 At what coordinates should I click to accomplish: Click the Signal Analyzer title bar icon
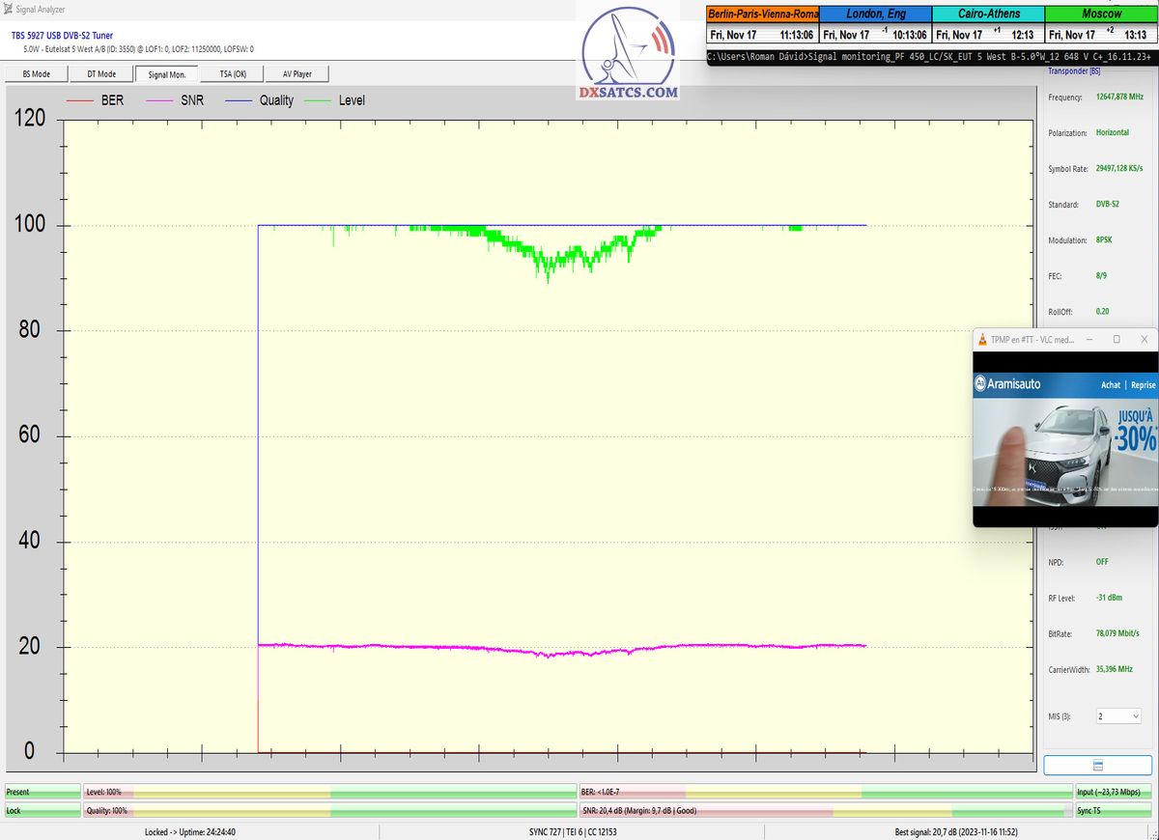pyautogui.click(x=9, y=9)
